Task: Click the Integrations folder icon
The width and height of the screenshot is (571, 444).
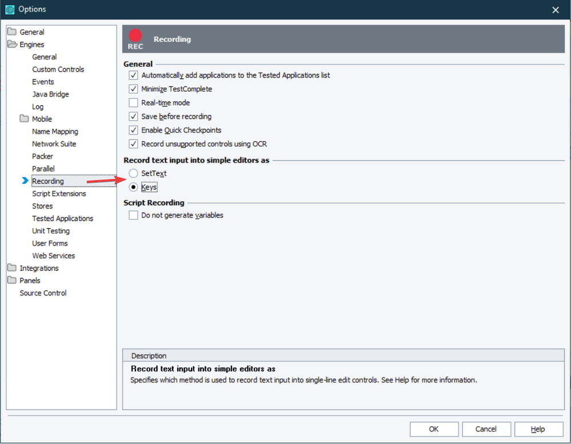Action: 11,268
